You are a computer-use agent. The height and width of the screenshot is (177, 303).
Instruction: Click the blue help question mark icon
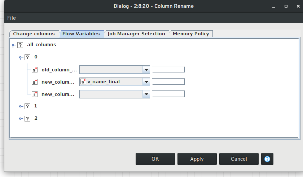(x=267, y=159)
